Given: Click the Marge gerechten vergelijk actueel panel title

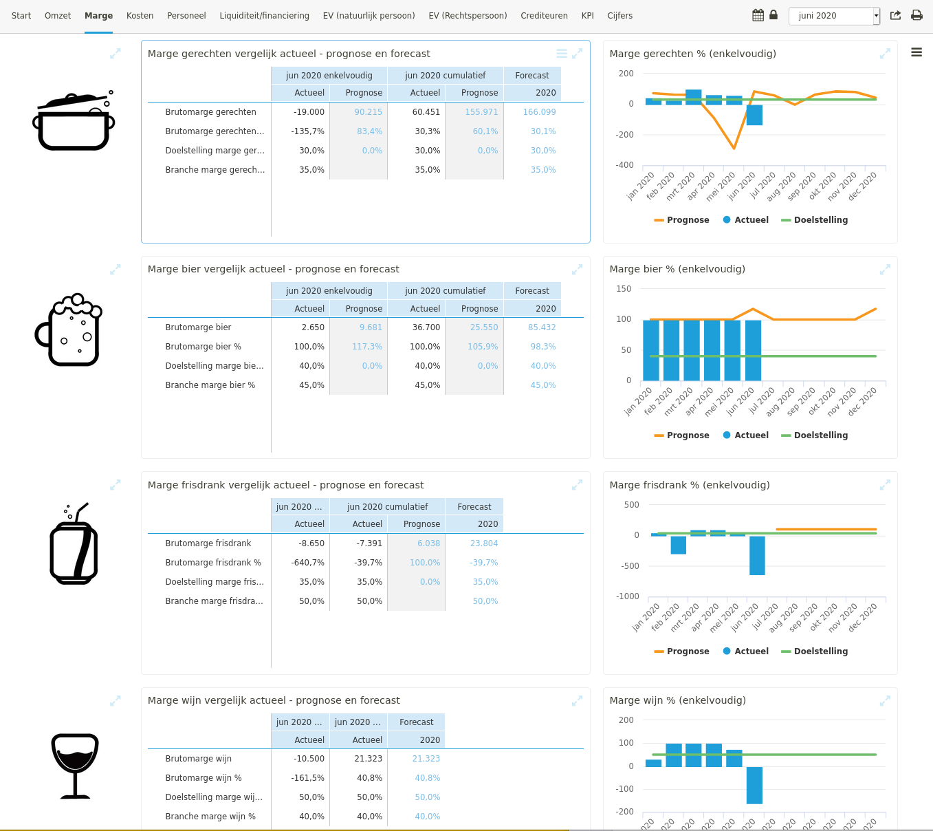Looking at the screenshot, I should 289,54.
